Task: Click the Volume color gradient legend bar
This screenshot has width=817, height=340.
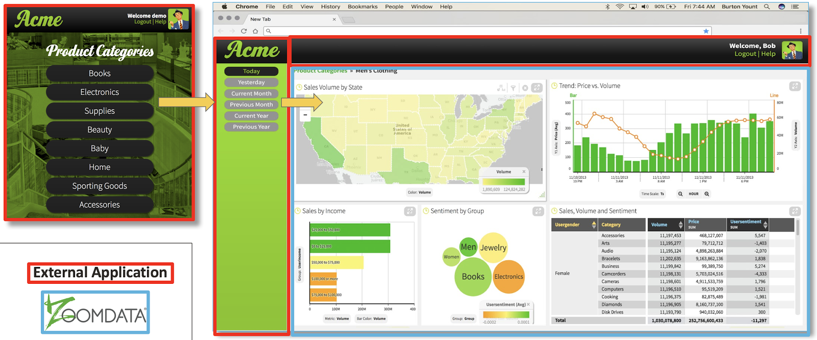Action: (x=503, y=182)
